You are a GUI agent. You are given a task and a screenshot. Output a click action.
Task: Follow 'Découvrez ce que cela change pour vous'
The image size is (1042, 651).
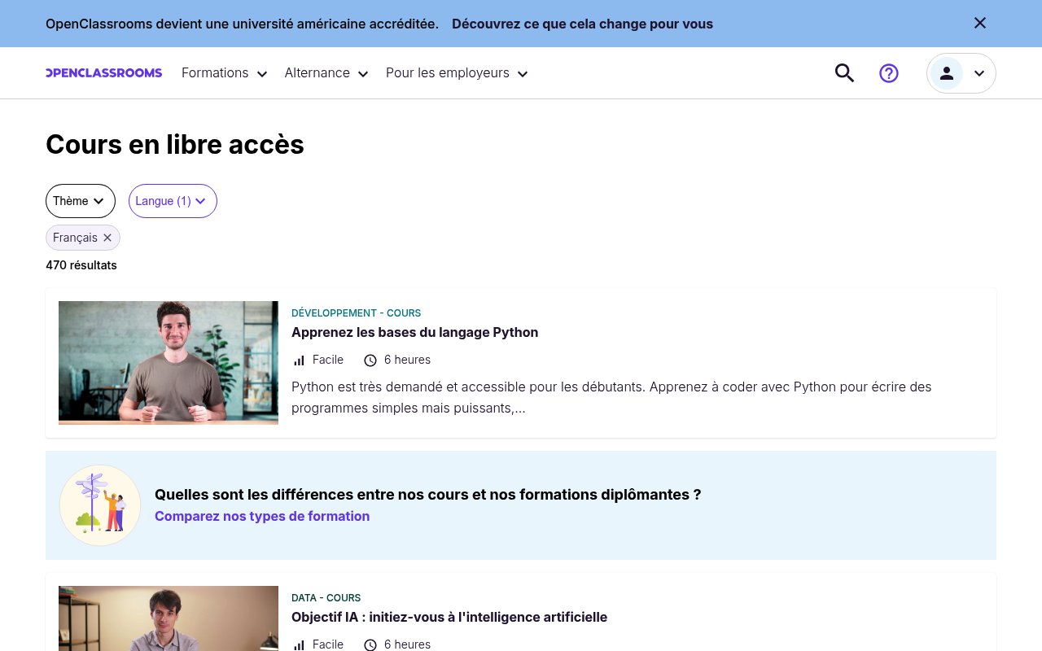(582, 24)
